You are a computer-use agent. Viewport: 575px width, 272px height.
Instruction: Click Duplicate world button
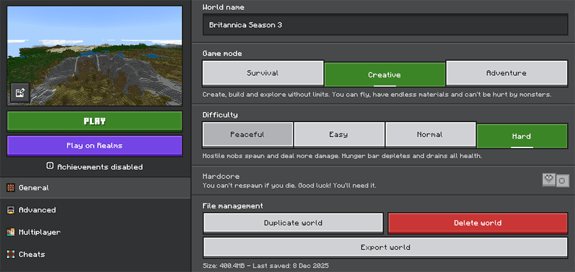293,223
